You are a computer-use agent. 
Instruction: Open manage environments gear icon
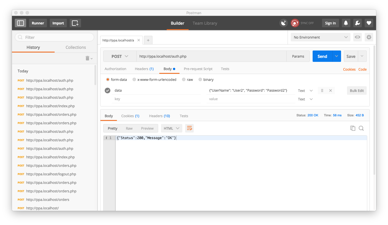pyautogui.click(x=369, y=37)
